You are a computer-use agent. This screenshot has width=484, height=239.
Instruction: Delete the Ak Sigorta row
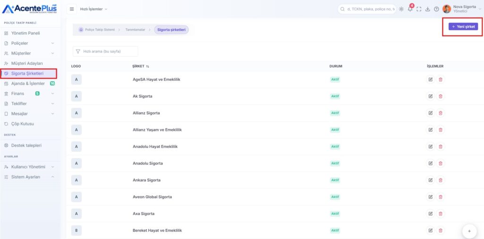pos(441,96)
